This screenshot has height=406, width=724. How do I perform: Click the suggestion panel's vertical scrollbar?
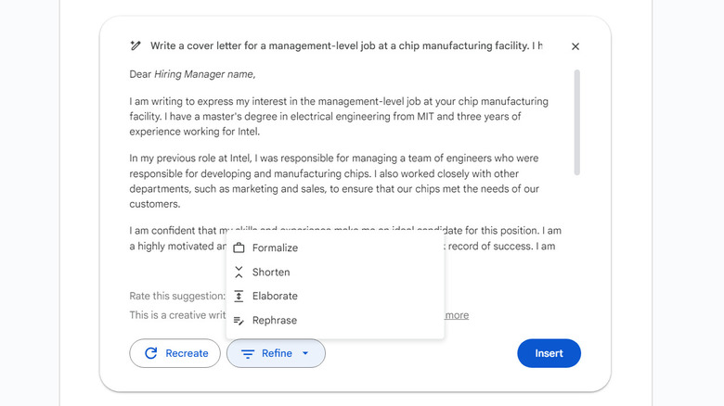tap(577, 122)
